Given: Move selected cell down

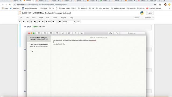Looking at the screenshot, I should pos(43,22).
